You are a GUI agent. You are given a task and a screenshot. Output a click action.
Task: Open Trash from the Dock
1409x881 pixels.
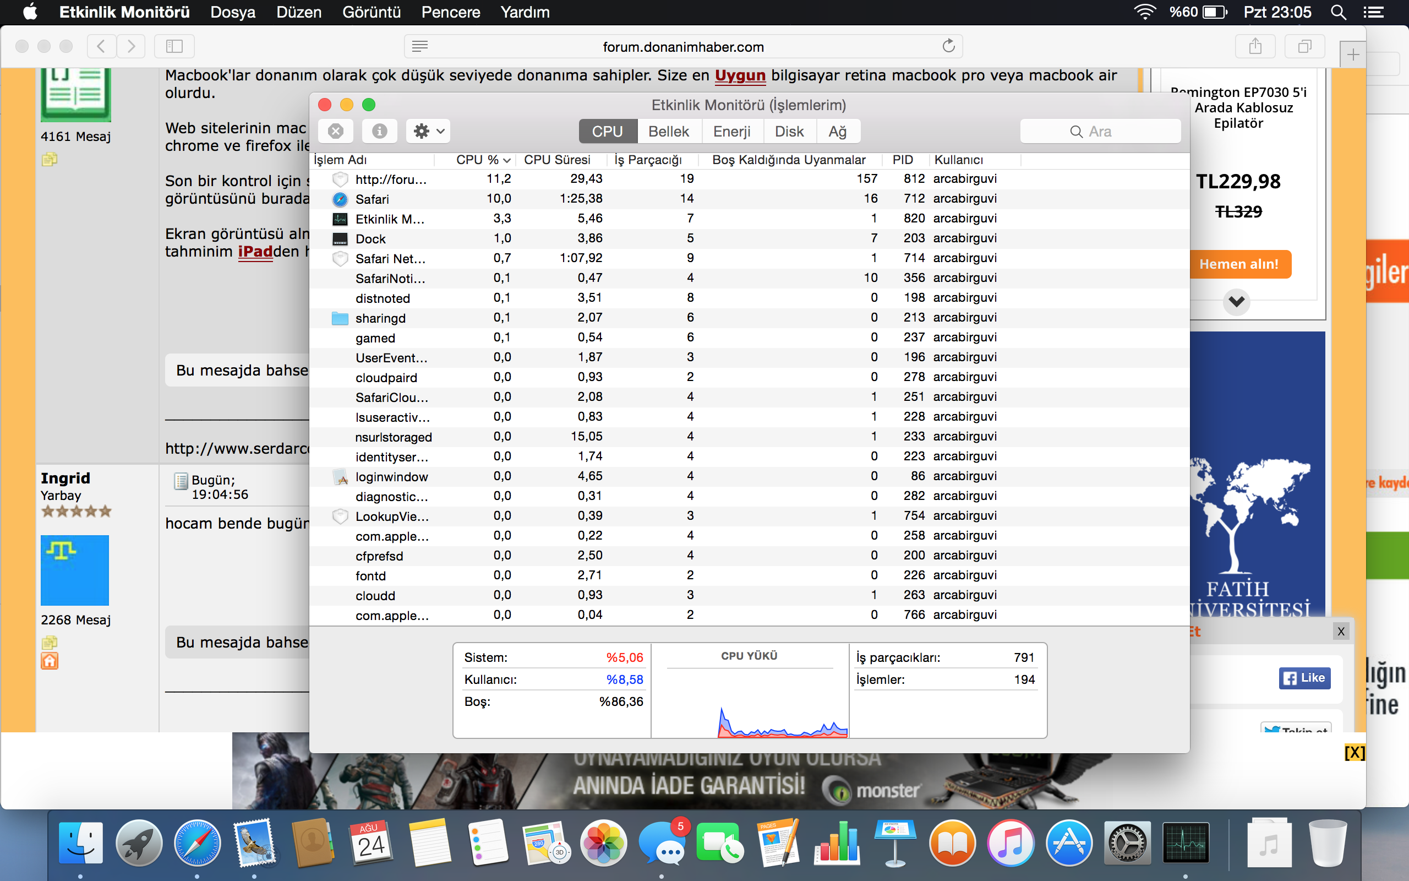(x=1328, y=842)
